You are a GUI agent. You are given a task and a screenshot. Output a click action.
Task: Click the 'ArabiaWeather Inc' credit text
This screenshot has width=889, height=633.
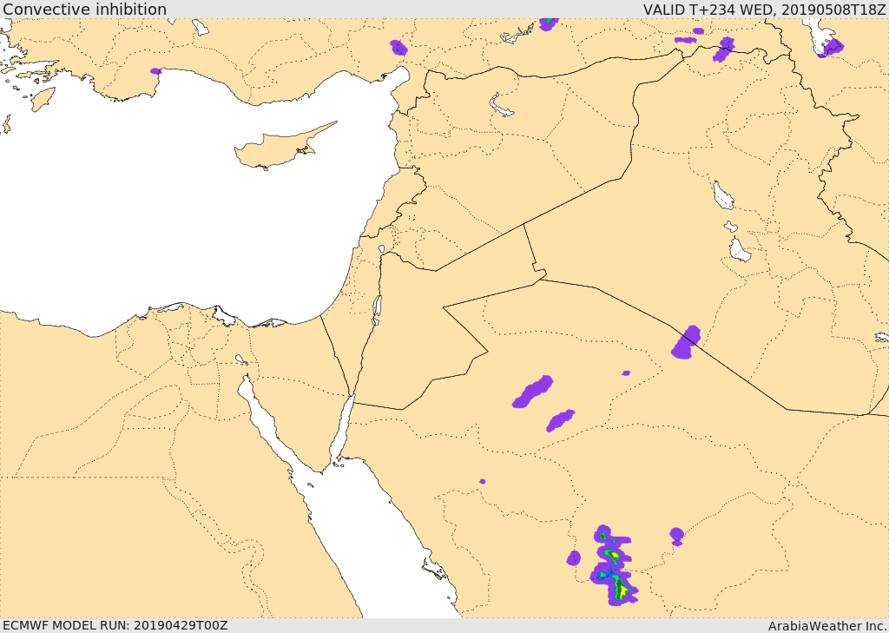tap(827, 626)
